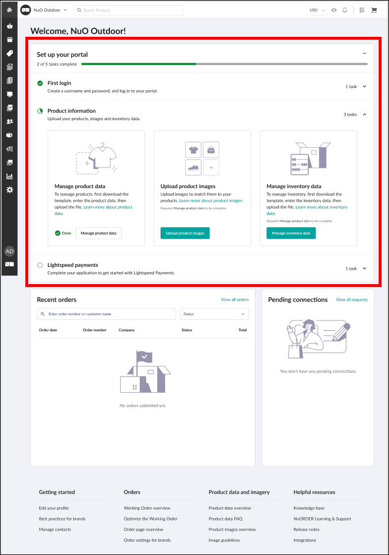Toggle the eye view-as icon
This screenshot has width=389, height=555.
pyautogui.click(x=334, y=10)
